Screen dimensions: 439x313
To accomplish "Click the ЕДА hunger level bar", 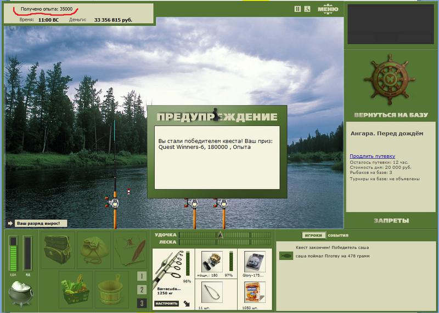I will [13, 253].
